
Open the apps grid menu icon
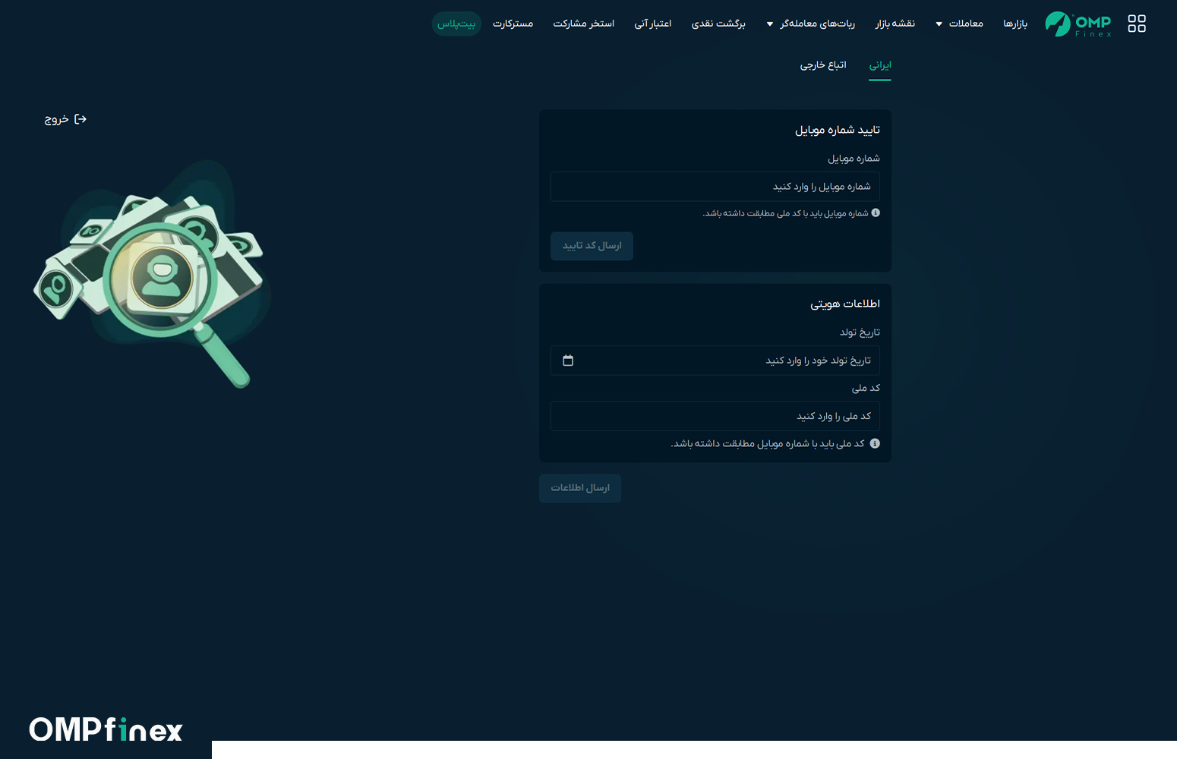(1137, 24)
